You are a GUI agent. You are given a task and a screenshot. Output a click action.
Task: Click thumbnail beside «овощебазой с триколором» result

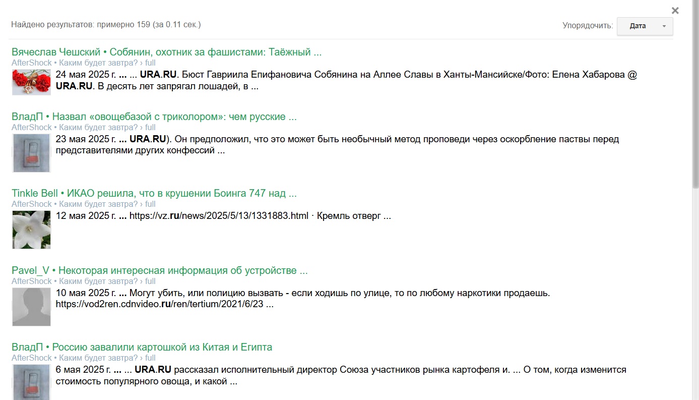pos(31,153)
